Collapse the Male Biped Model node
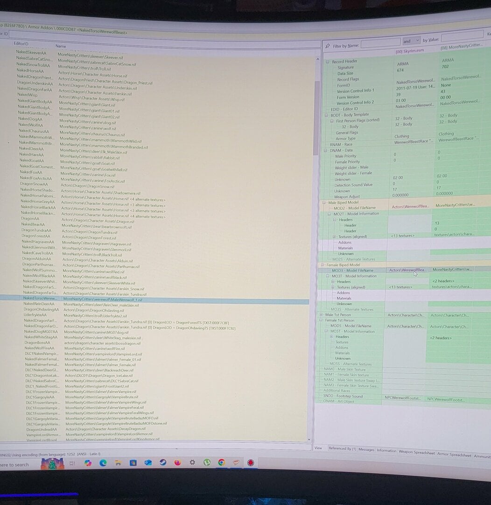This screenshot has width=491, height=505. click(324, 202)
